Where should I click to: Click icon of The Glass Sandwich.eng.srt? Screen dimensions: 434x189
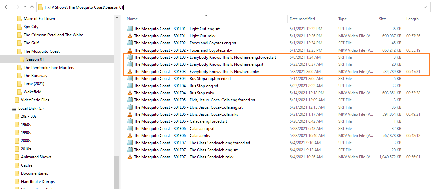(130, 150)
